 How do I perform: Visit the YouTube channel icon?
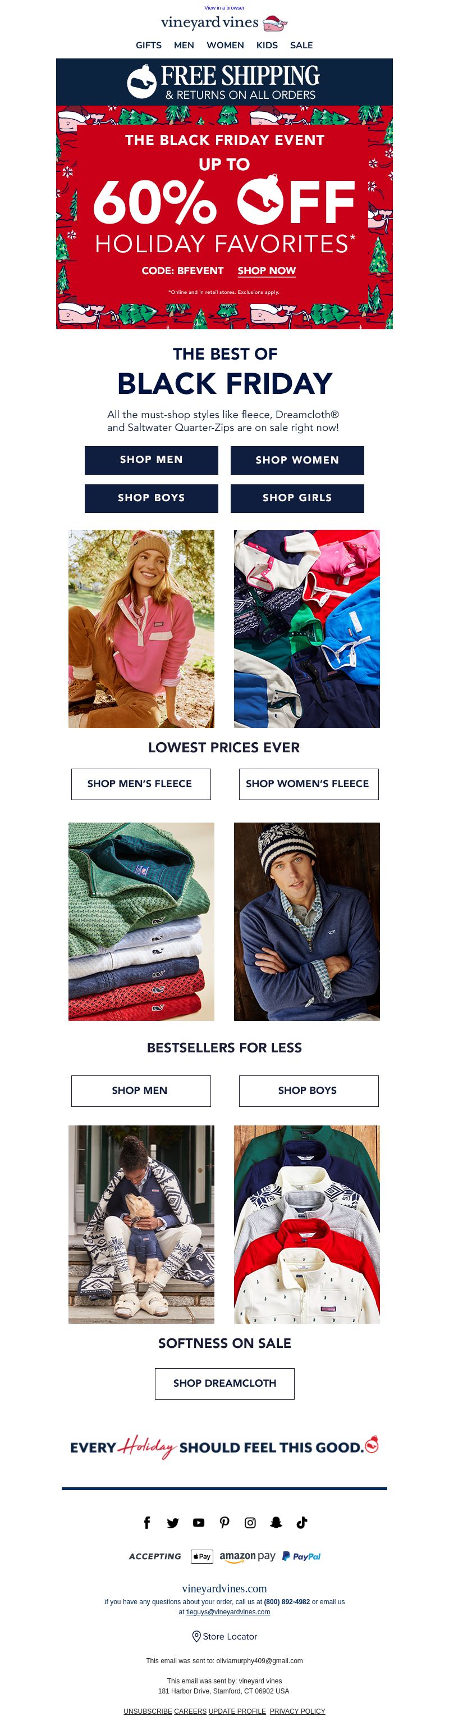pyautogui.click(x=199, y=1523)
